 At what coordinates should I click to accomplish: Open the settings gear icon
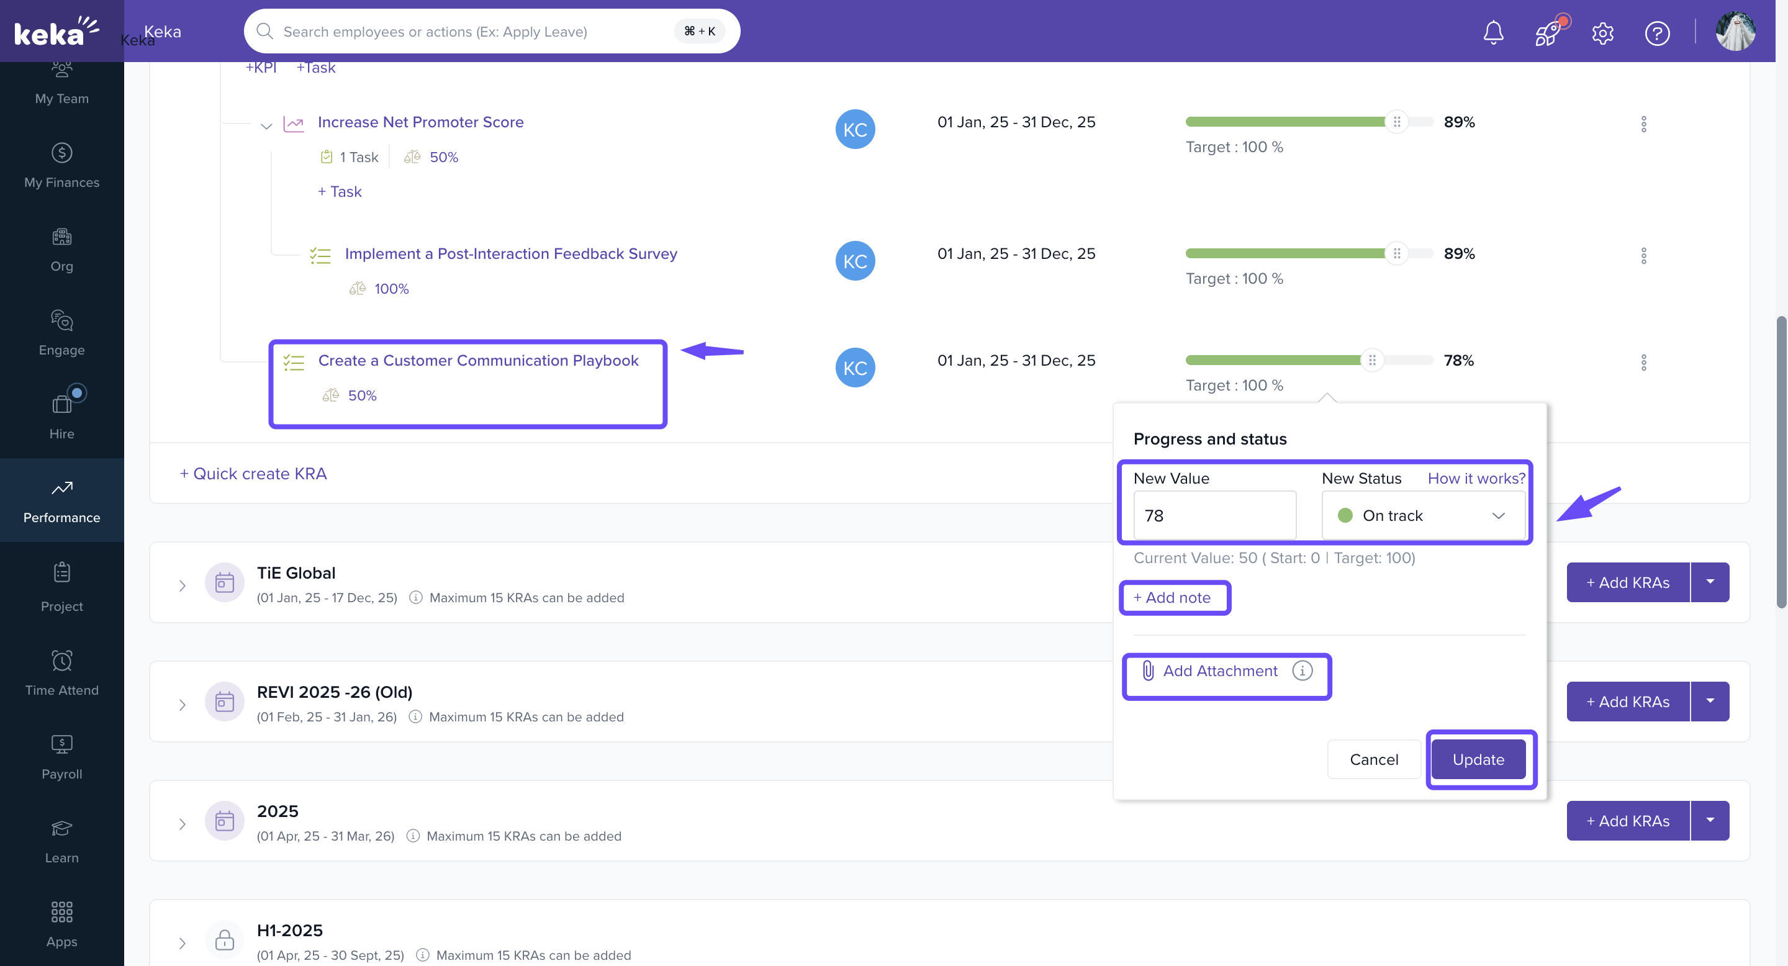pos(1602,33)
